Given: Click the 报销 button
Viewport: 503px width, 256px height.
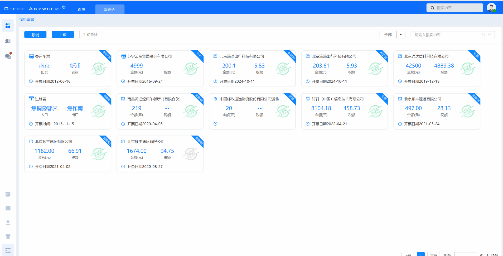Looking at the screenshot, I should point(35,35).
